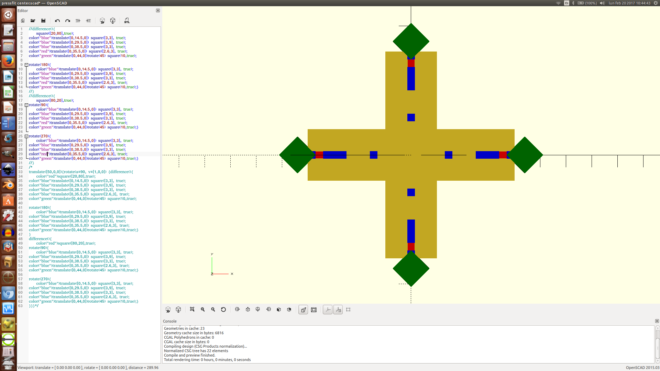660x371 pixels.
Task: Open the Wi-Fi network indicator
Action: (x=558, y=3)
